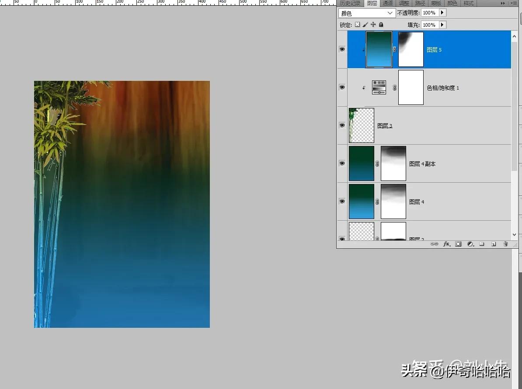Click the link layers icon
This screenshot has height=389, width=522.
coord(434,244)
